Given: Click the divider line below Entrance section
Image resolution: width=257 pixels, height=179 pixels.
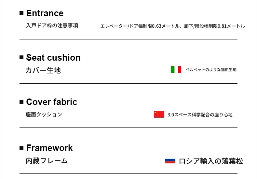Looking at the screenshot, I should pos(128,39).
